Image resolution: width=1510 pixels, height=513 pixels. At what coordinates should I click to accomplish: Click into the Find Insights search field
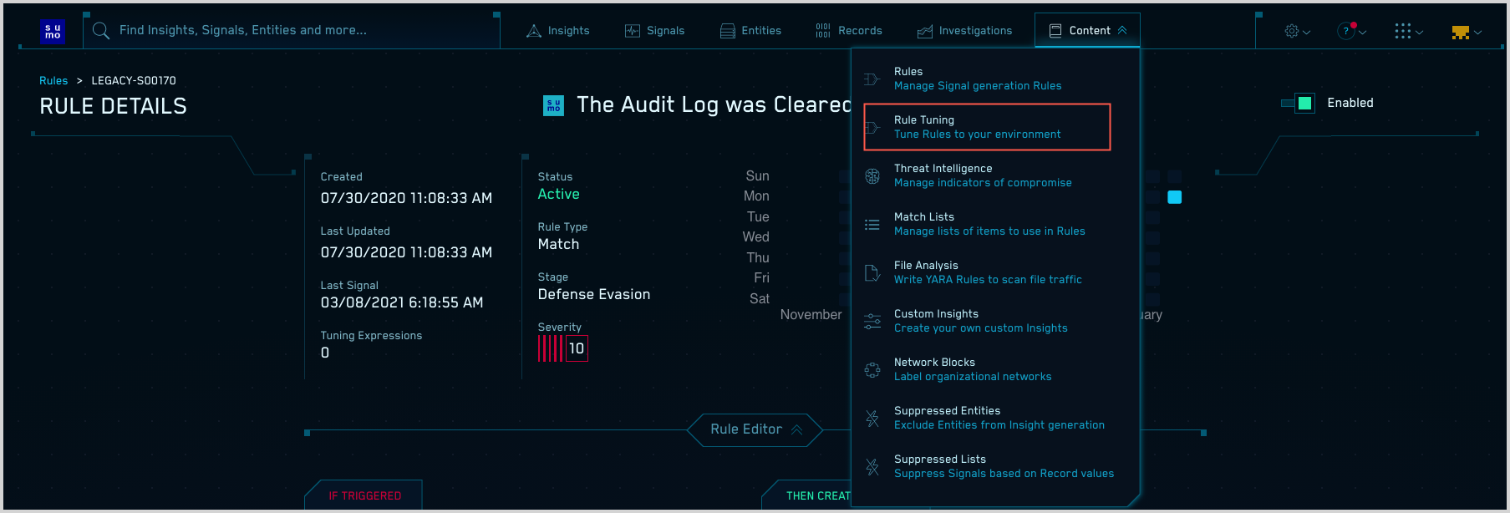[x=292, y=30]
